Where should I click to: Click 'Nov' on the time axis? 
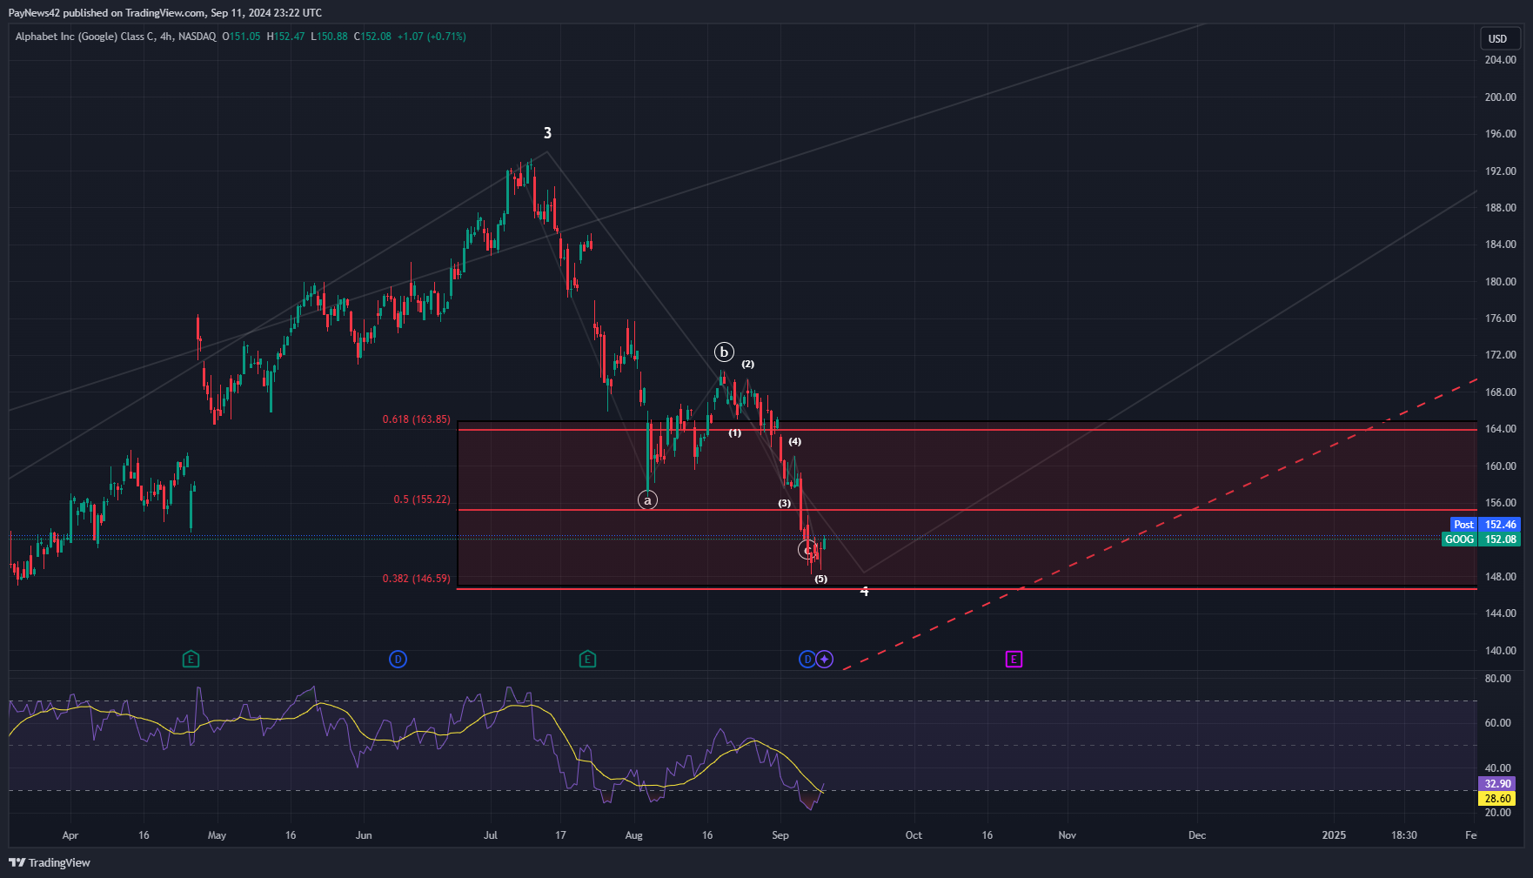(1068, 835)
